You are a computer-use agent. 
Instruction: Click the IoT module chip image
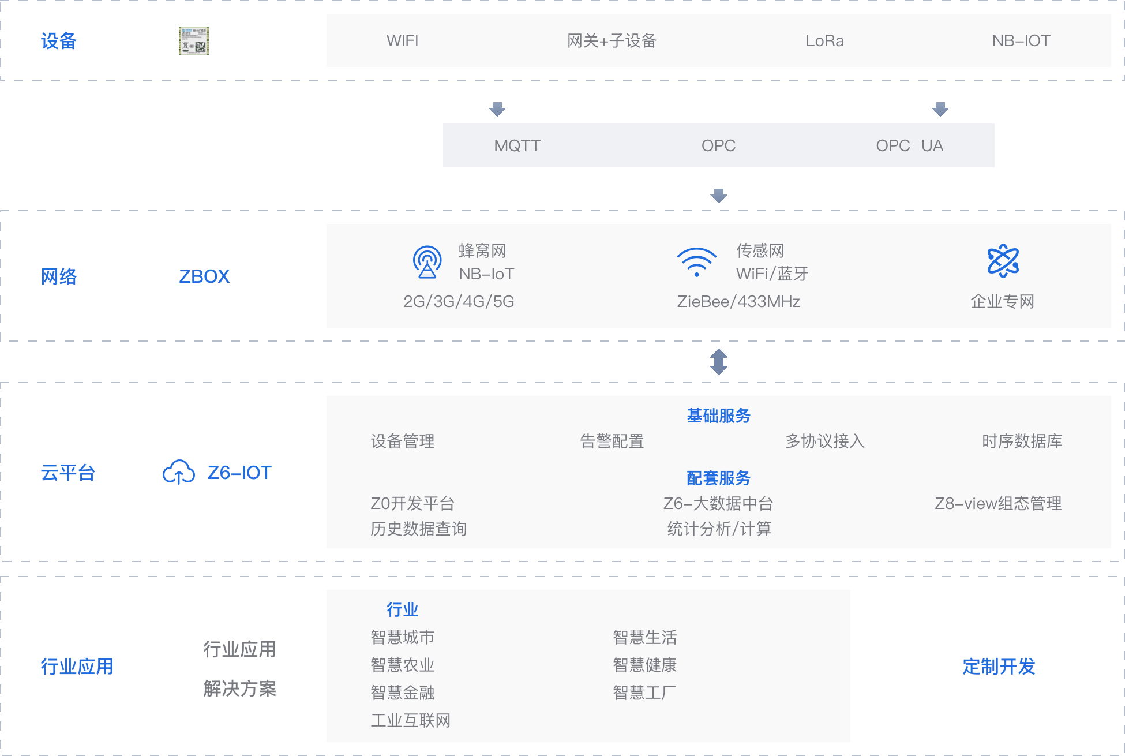194,41
